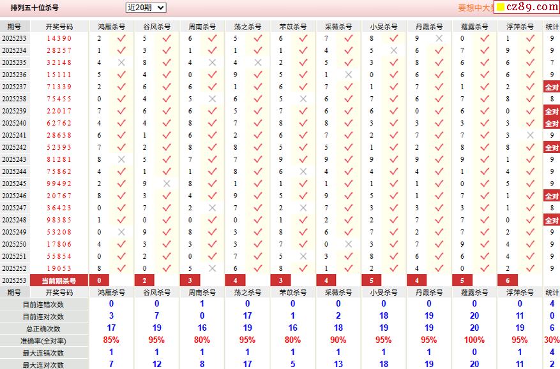Click the grey X in row 2025233 丹霞 column
Screen dimensions: 560x369
439,38
